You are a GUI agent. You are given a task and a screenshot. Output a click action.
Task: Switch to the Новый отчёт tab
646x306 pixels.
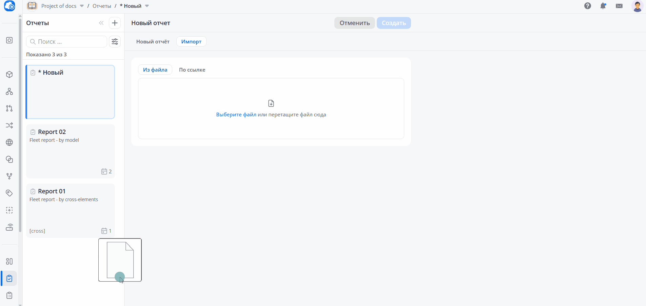click(x=153, y=42)
